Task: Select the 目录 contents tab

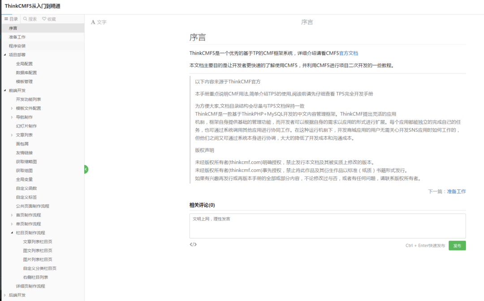Action: [x=11, y=19]
